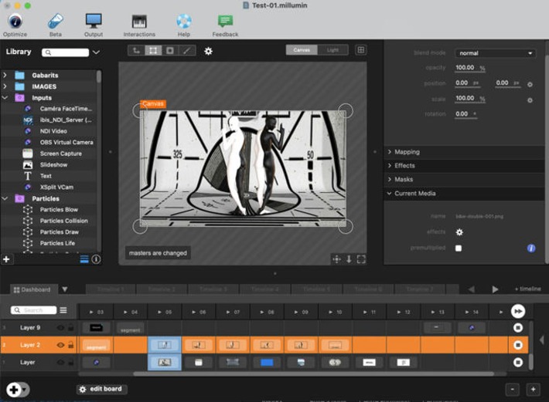This screenshot has height=402, width=549.
Task: Go to the next timeline arrow
Action: click(495, 289)
